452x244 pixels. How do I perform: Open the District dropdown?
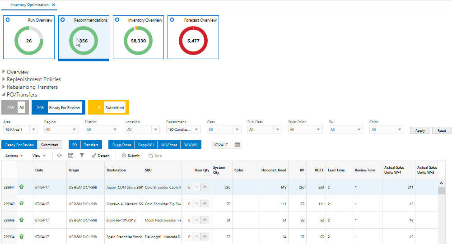[115, 129]
